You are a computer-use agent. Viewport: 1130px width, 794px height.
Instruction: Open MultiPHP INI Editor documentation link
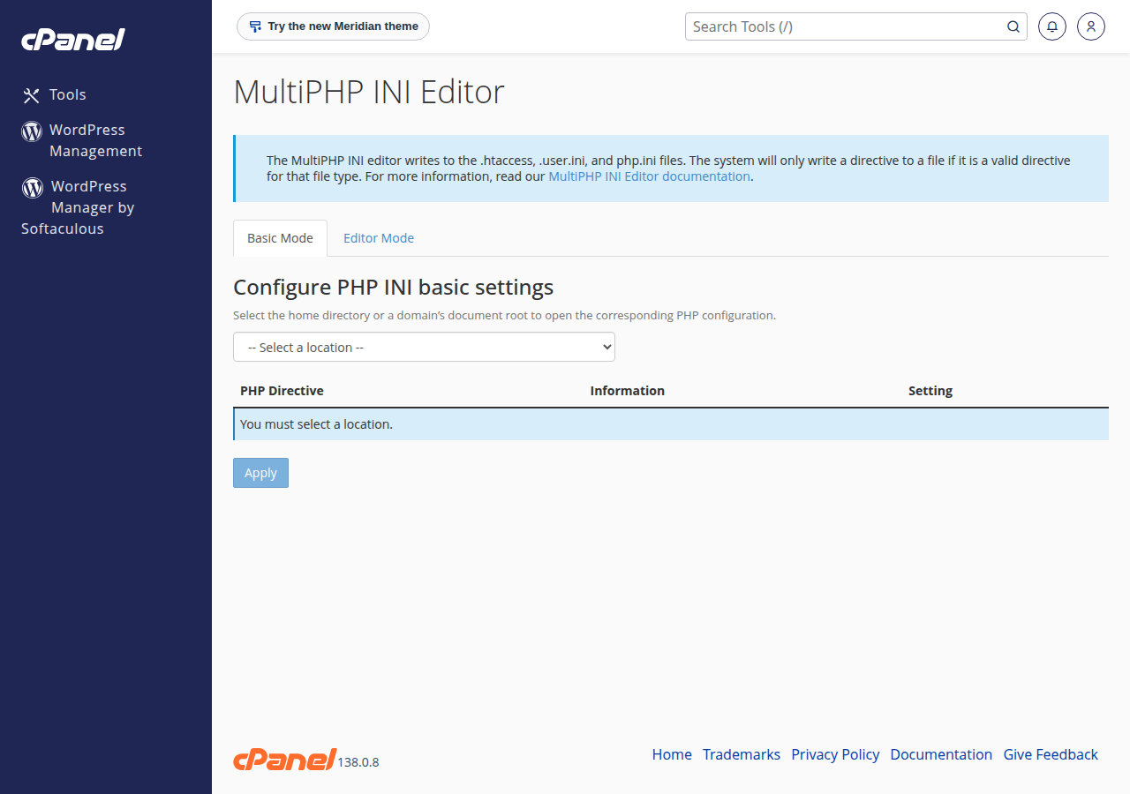650,176
